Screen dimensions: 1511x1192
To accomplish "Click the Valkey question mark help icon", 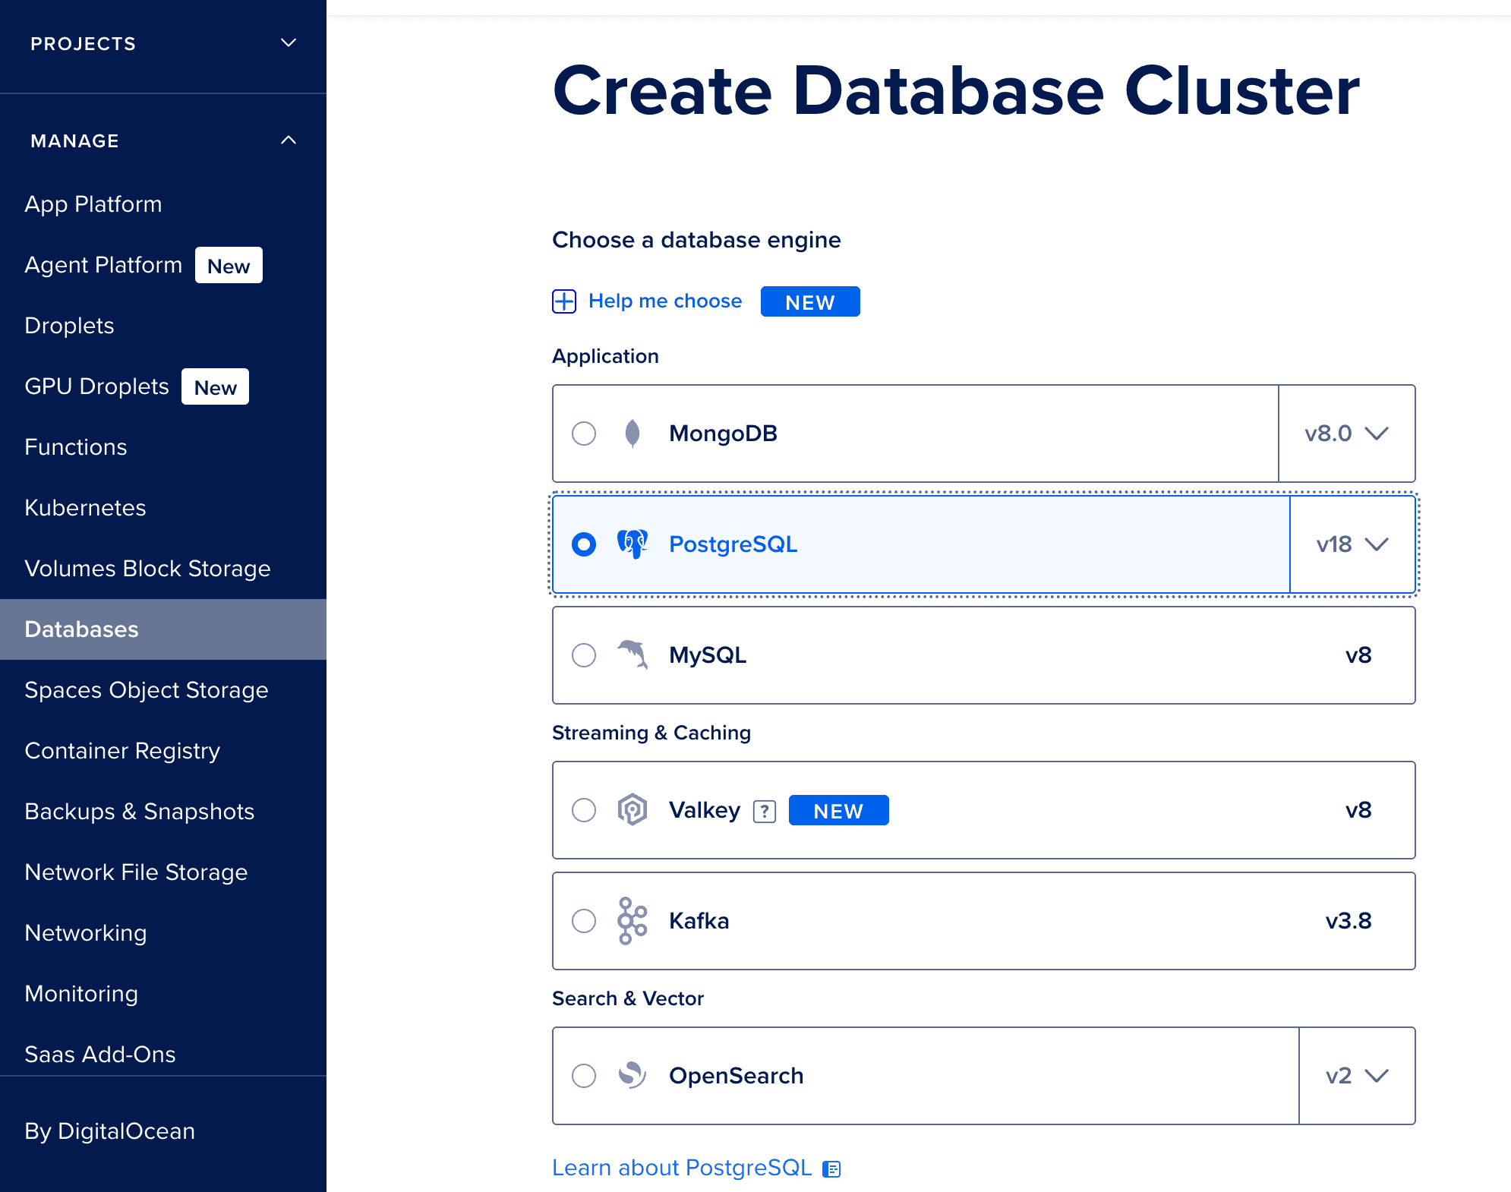I will (x=764, y=811).
